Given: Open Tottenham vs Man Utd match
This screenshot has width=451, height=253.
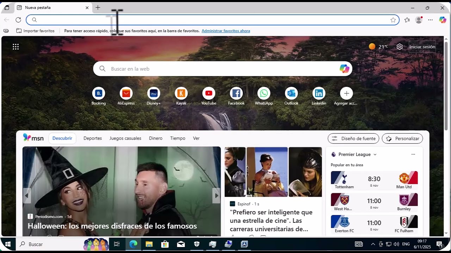Looking at the screenshot, I should 374,181.
